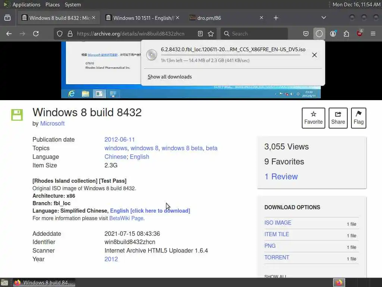Click the show desktop icon in bottom panel
Viewport: 382px width, 287px height.
click(x=4, y=283)
